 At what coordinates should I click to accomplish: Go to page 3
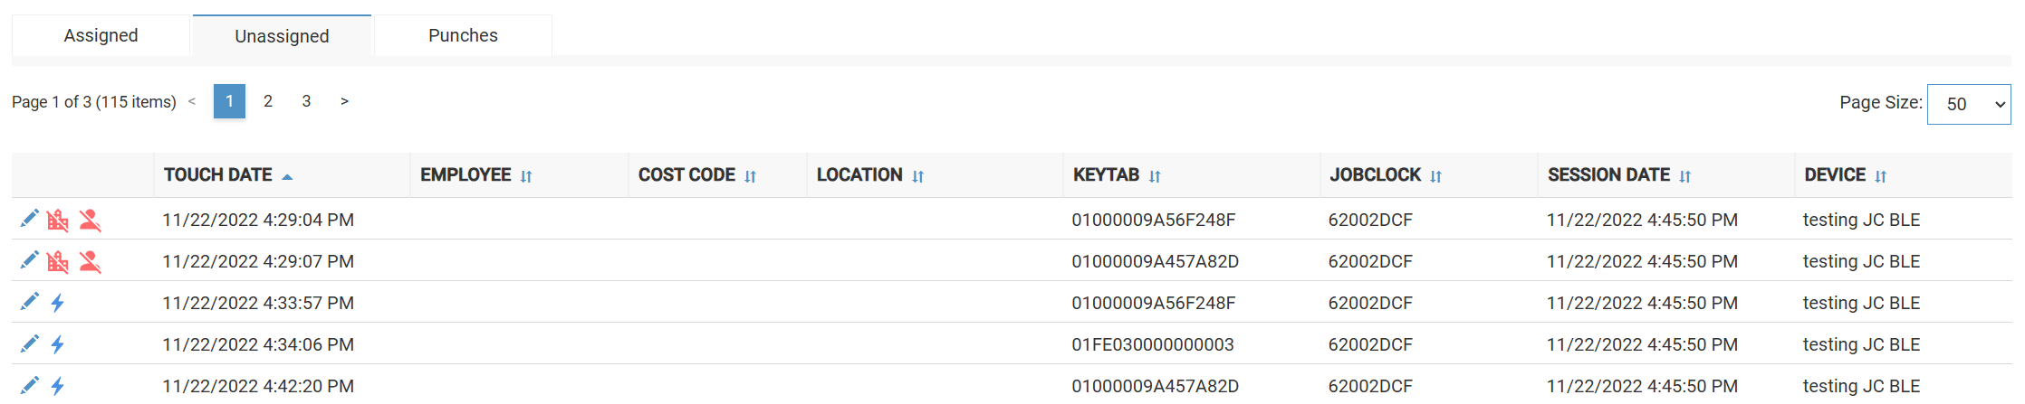[306, 101]
